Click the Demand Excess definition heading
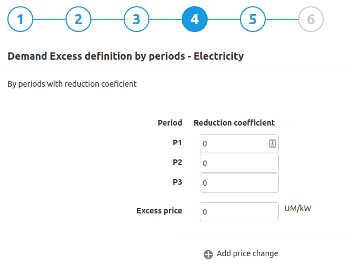 (126, 56)
